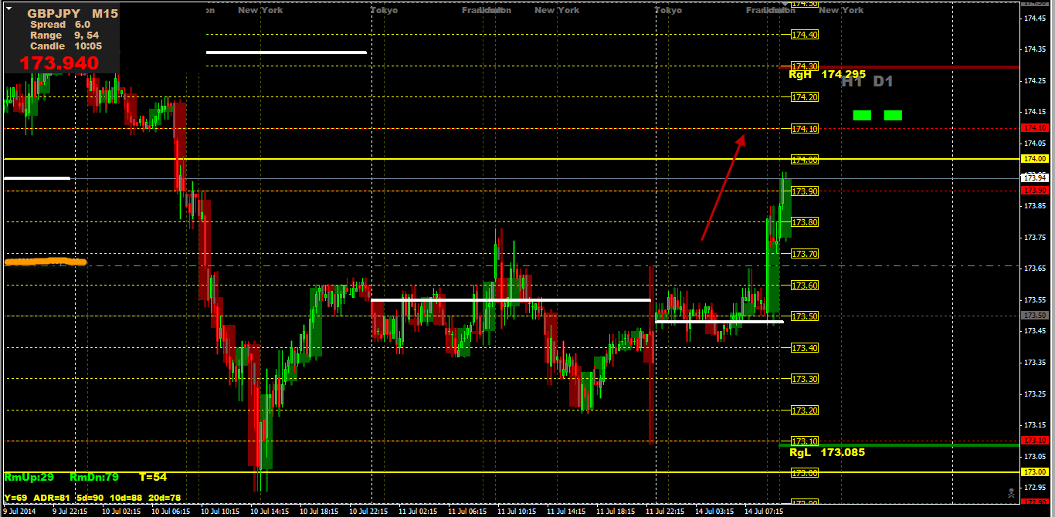This screenshot has height=517, width=1055.
Task: Click the 10 Jul 02:15 time label
Action: pos(120,511)
